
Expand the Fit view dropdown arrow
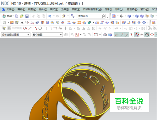118,16
